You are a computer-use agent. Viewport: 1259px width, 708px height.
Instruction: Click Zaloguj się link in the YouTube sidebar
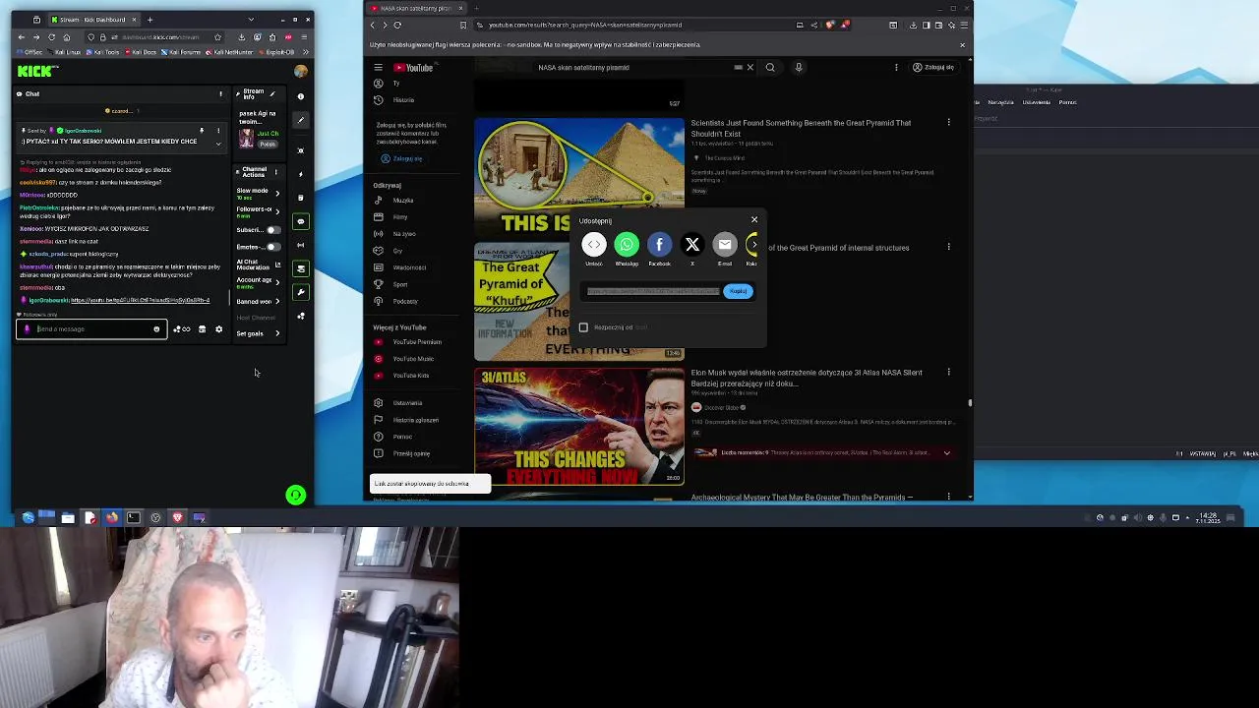[401, 159]
